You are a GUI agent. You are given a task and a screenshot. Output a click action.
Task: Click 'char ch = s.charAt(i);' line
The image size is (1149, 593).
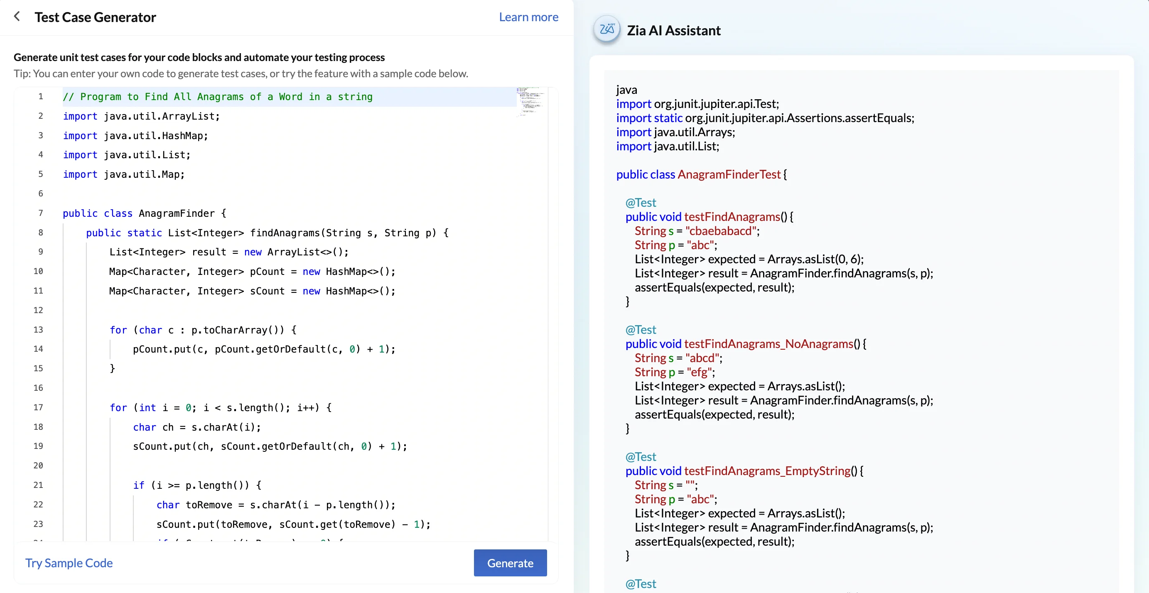click(197, 427)
